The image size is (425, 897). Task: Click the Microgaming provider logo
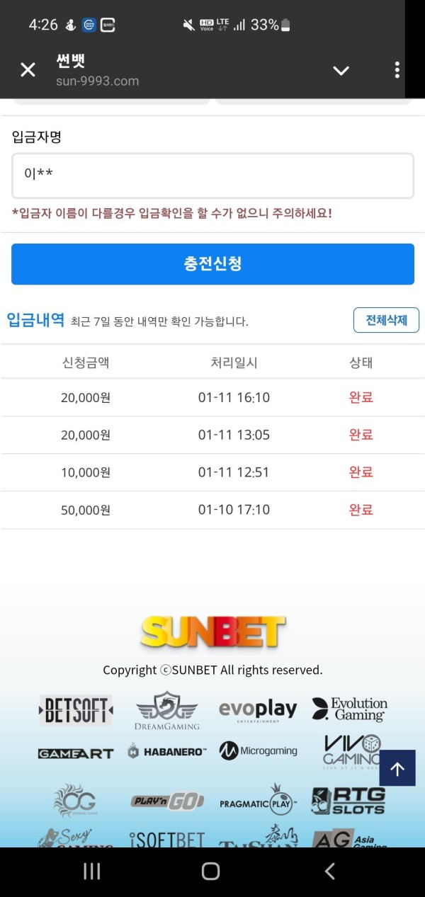pos(258,751)
